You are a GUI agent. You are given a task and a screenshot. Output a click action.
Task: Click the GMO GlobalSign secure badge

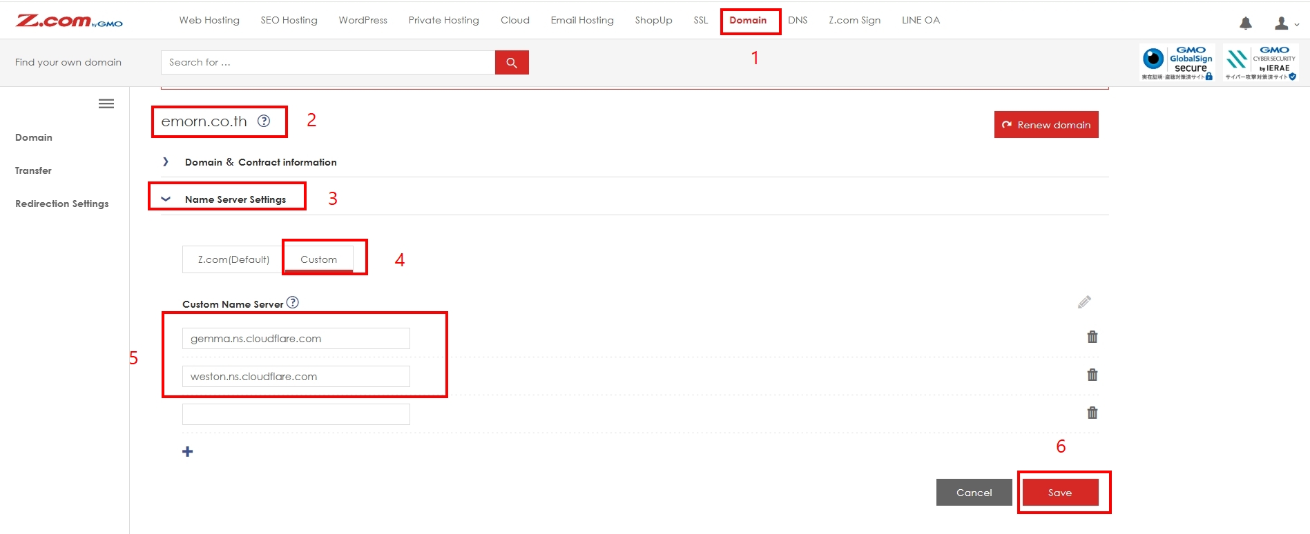pos(1177,63)
